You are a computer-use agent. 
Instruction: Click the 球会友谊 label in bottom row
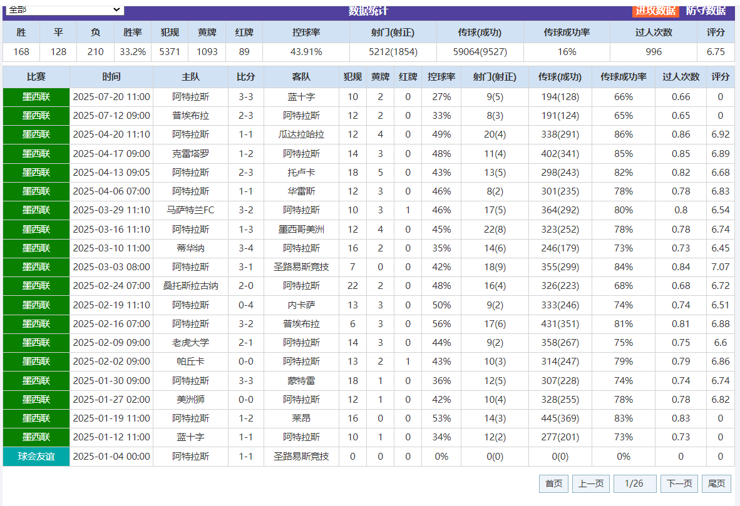[x=36, y=456]
